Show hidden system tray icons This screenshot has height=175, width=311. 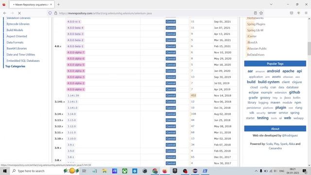click(256, 171)
